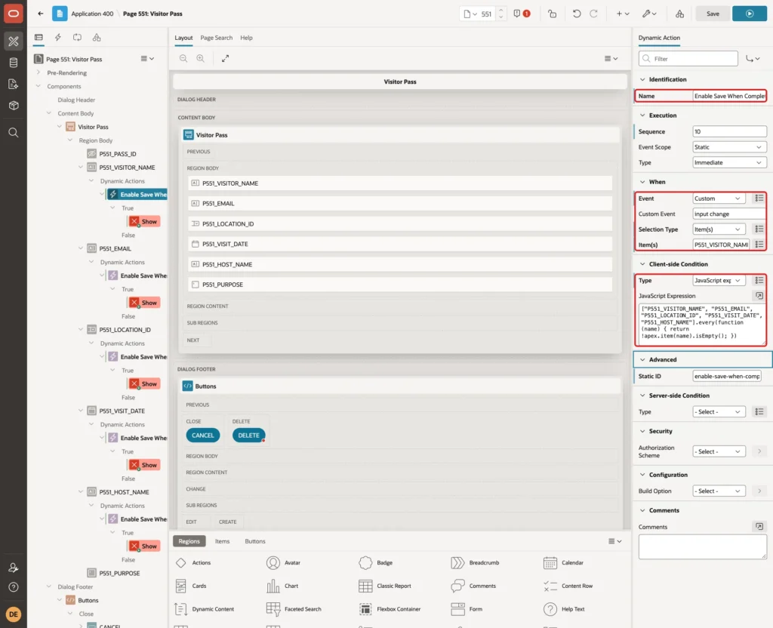Viewport: 773px width, 628px height.
Task: Click the Redo icon in the toolbar
Action: click(594, 14)
